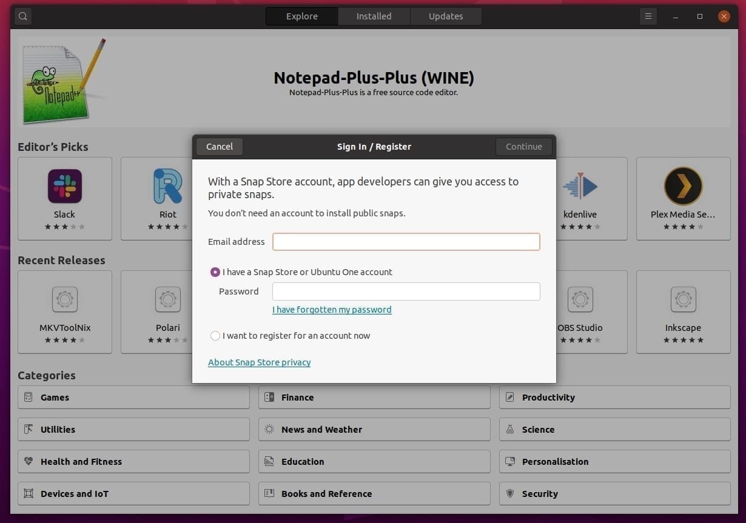Image resolution: width=746 pixels, height=523 pixels.
Task: Open the Finance category button
Action: (374, 398)
